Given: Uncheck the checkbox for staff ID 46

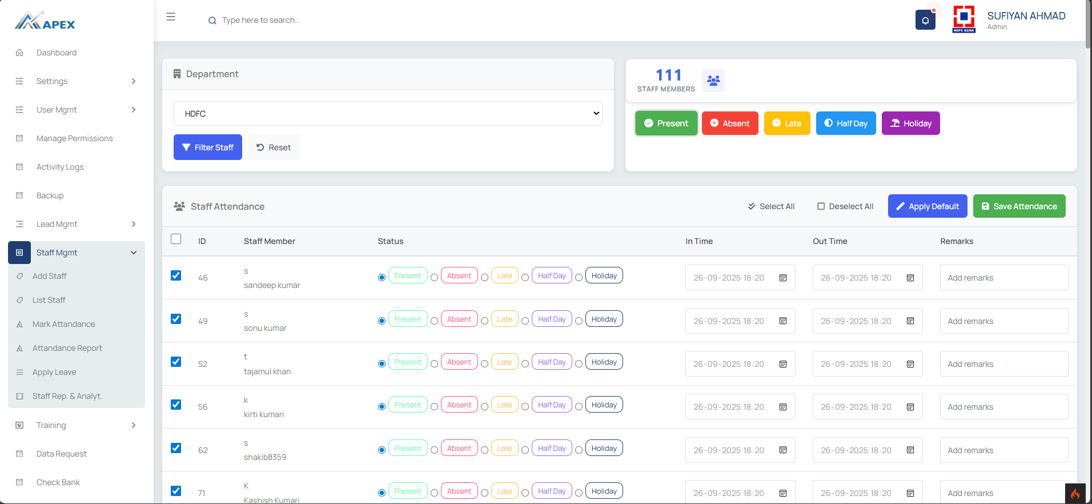Looking at the screenshot, I should pyautogui.click(x=176, y=275).
